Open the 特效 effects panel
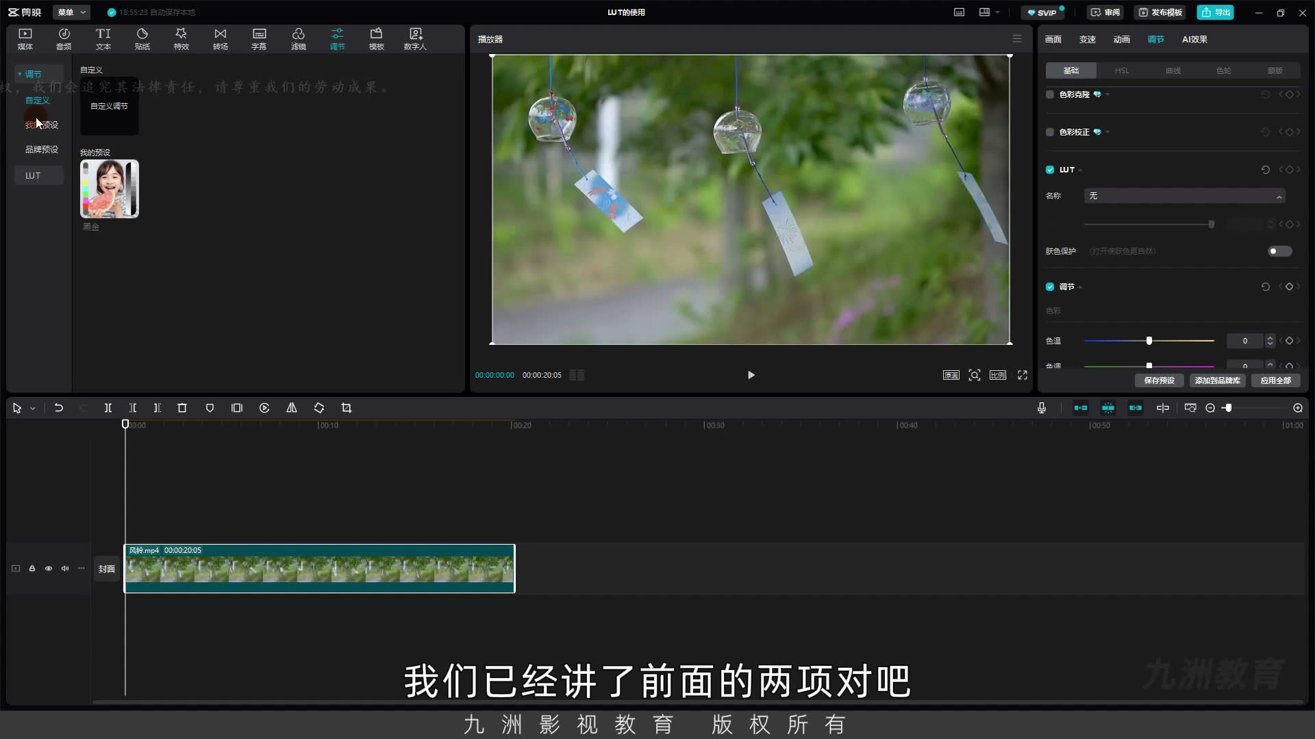 click(181, 39)
